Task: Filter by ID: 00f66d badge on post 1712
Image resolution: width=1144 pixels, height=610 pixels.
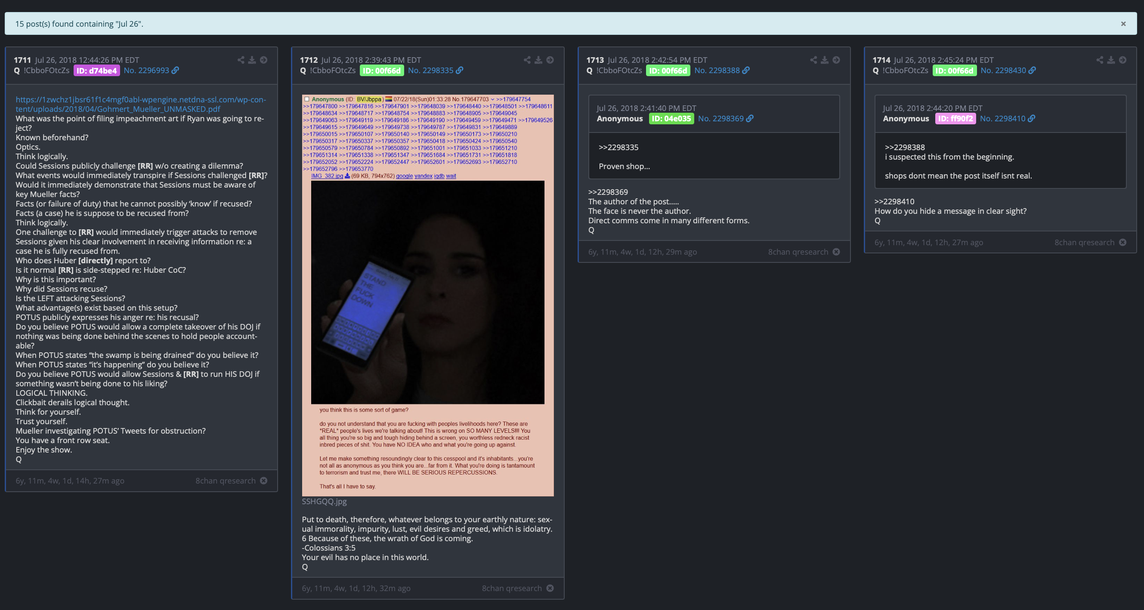Action: pyautogui.click(x=382, y=71)
